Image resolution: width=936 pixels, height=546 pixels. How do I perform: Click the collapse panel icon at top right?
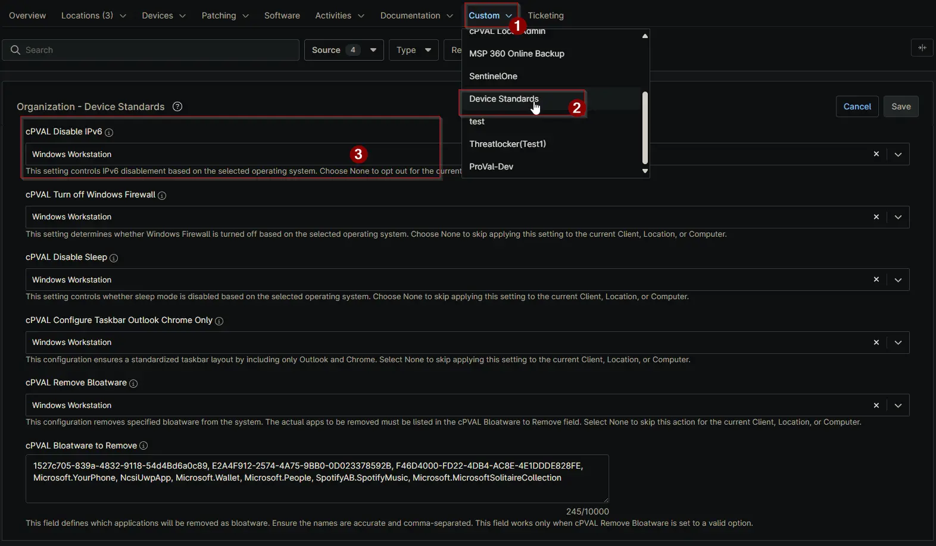pos(922,48)
